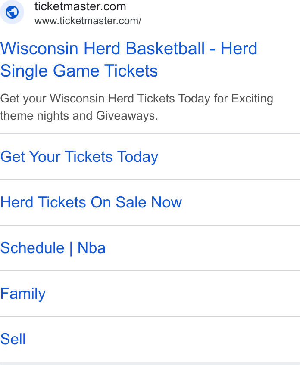The width and height of the screenshot is (300, 365).
Task: Click 'Nba' in the Schedule sitelink
Action: tap(92, 248)
